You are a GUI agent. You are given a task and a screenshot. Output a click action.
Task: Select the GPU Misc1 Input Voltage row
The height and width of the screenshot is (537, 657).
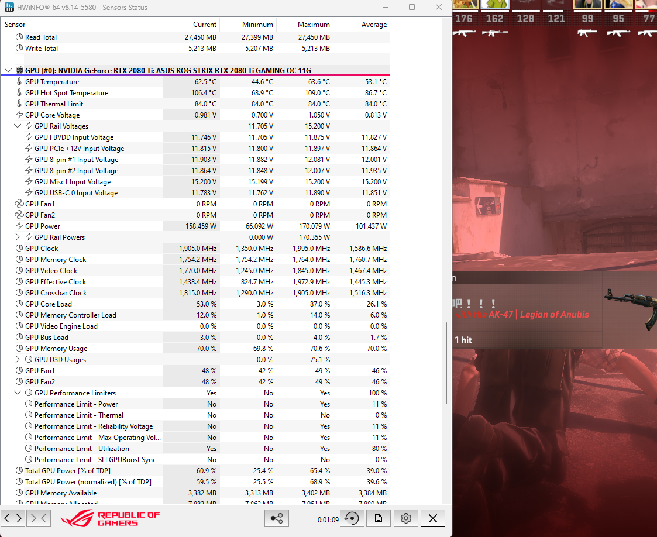click(x=195, y=182)
